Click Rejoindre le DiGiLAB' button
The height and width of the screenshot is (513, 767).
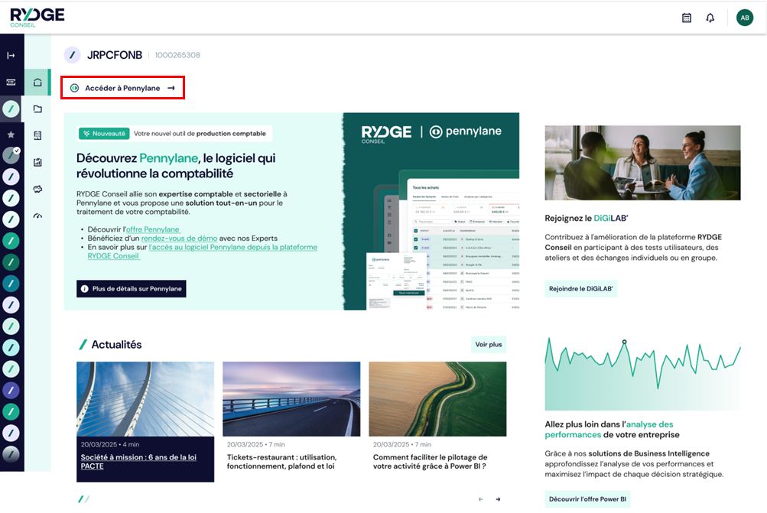[581, 288]
